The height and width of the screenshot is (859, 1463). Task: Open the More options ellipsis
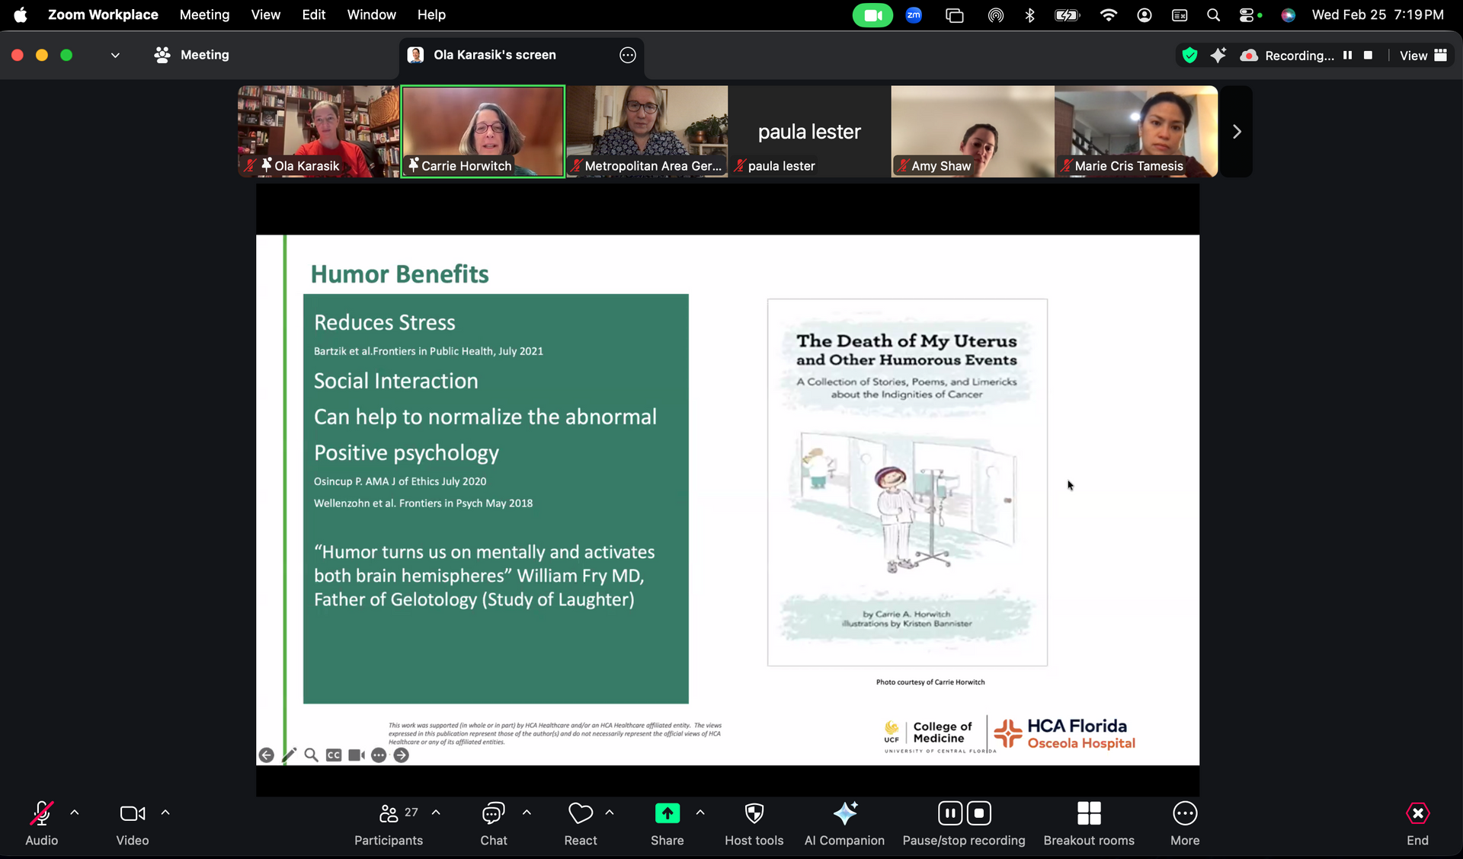1184,814
